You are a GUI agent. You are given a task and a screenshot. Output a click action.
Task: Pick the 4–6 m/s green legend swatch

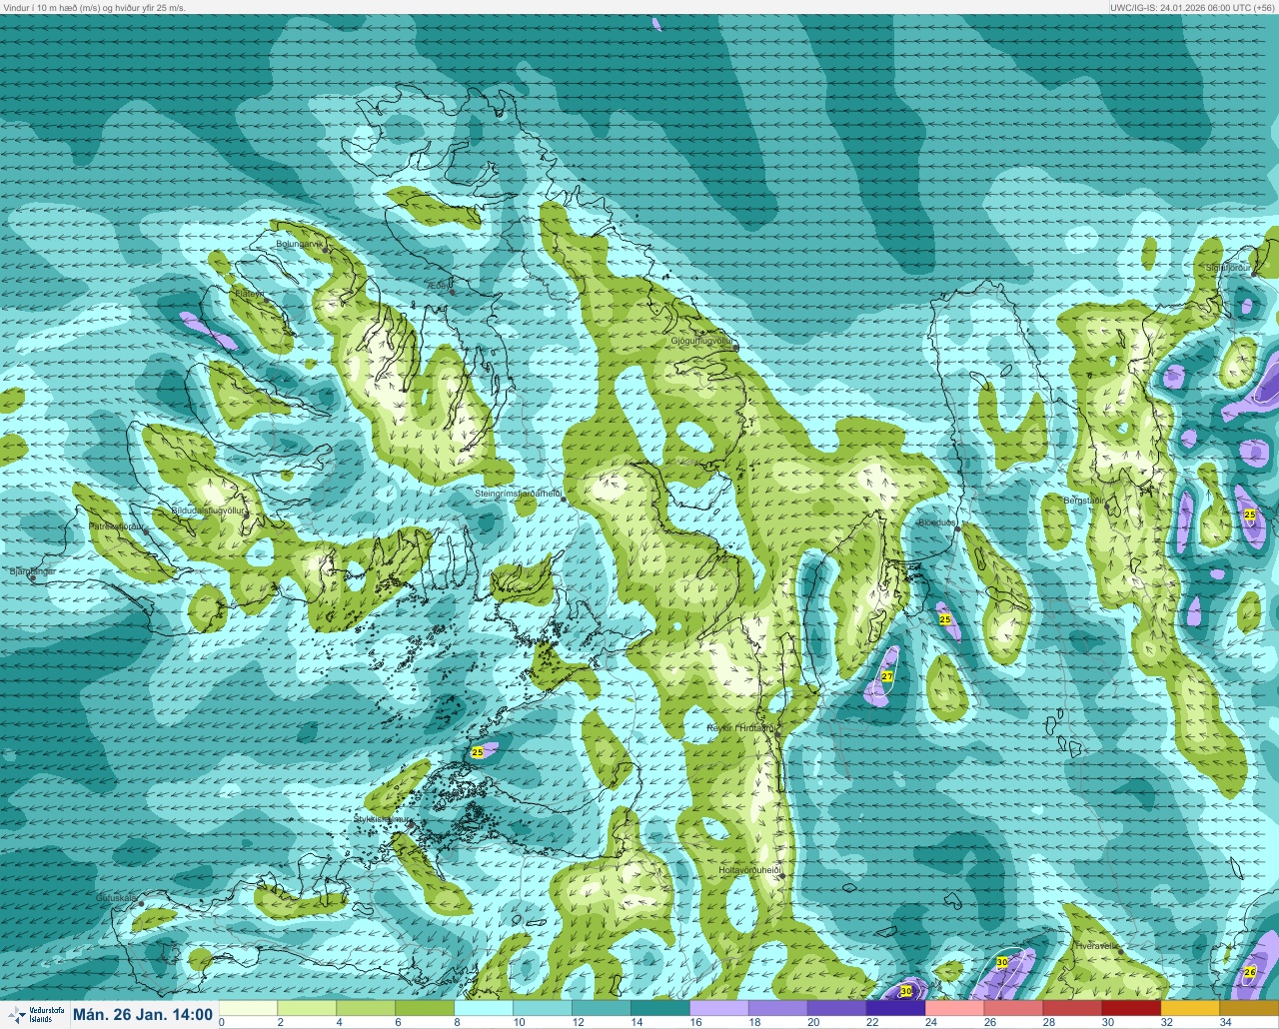[366, 1008]
